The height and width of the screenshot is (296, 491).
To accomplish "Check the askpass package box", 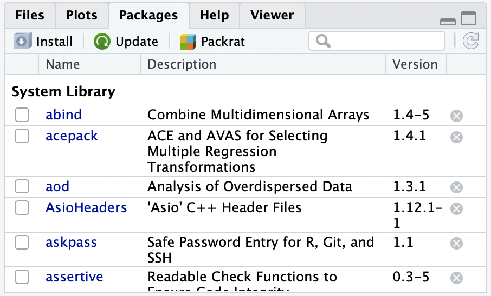I will click(22, 243).
